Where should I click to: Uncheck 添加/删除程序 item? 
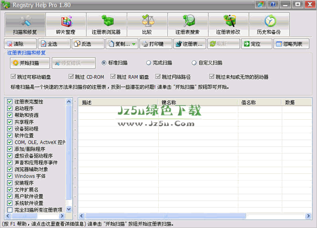(10, 149)
